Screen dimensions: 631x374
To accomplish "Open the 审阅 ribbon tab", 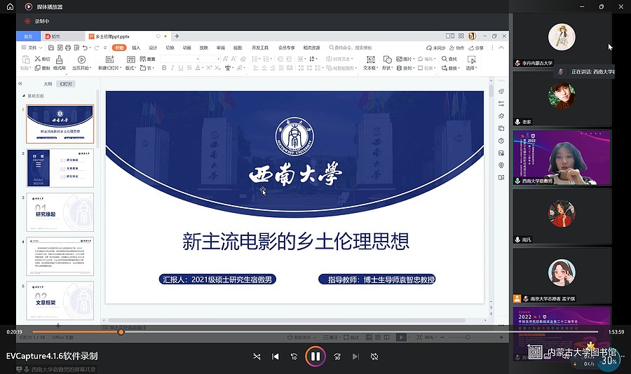I will [221, 48].
